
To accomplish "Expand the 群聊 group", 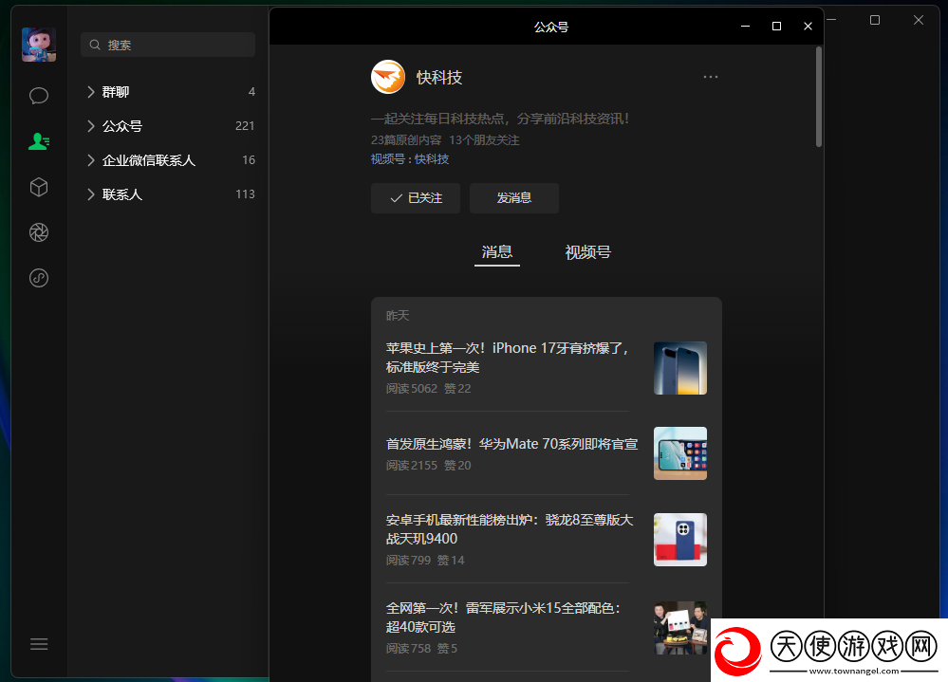I will pos(167,92).
